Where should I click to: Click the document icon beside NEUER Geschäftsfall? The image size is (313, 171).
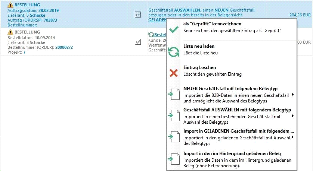[x=174, y=94]
